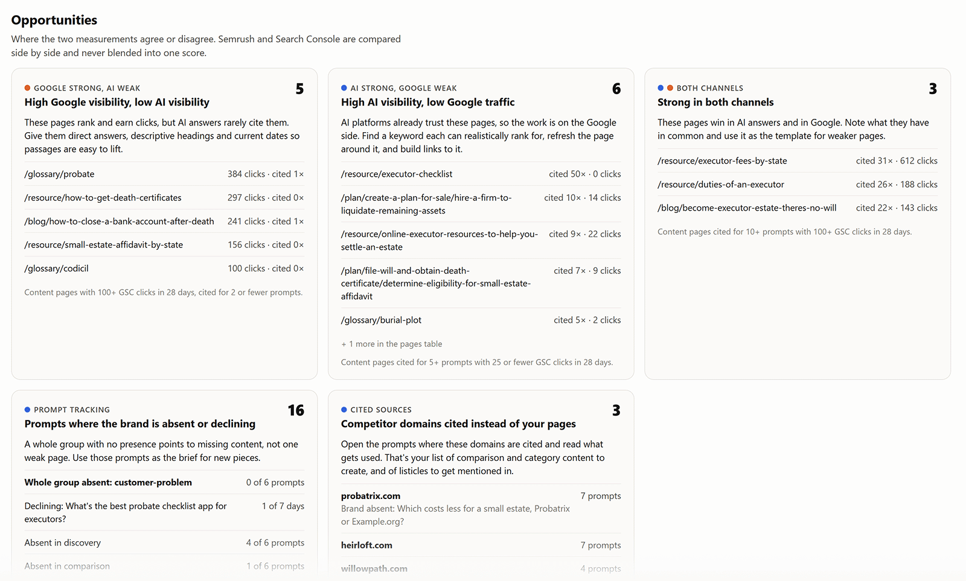966x581 pixels.
Task: Click the blue dot beside 'PROMPT TRACKING'
Action: click(27, 410)
